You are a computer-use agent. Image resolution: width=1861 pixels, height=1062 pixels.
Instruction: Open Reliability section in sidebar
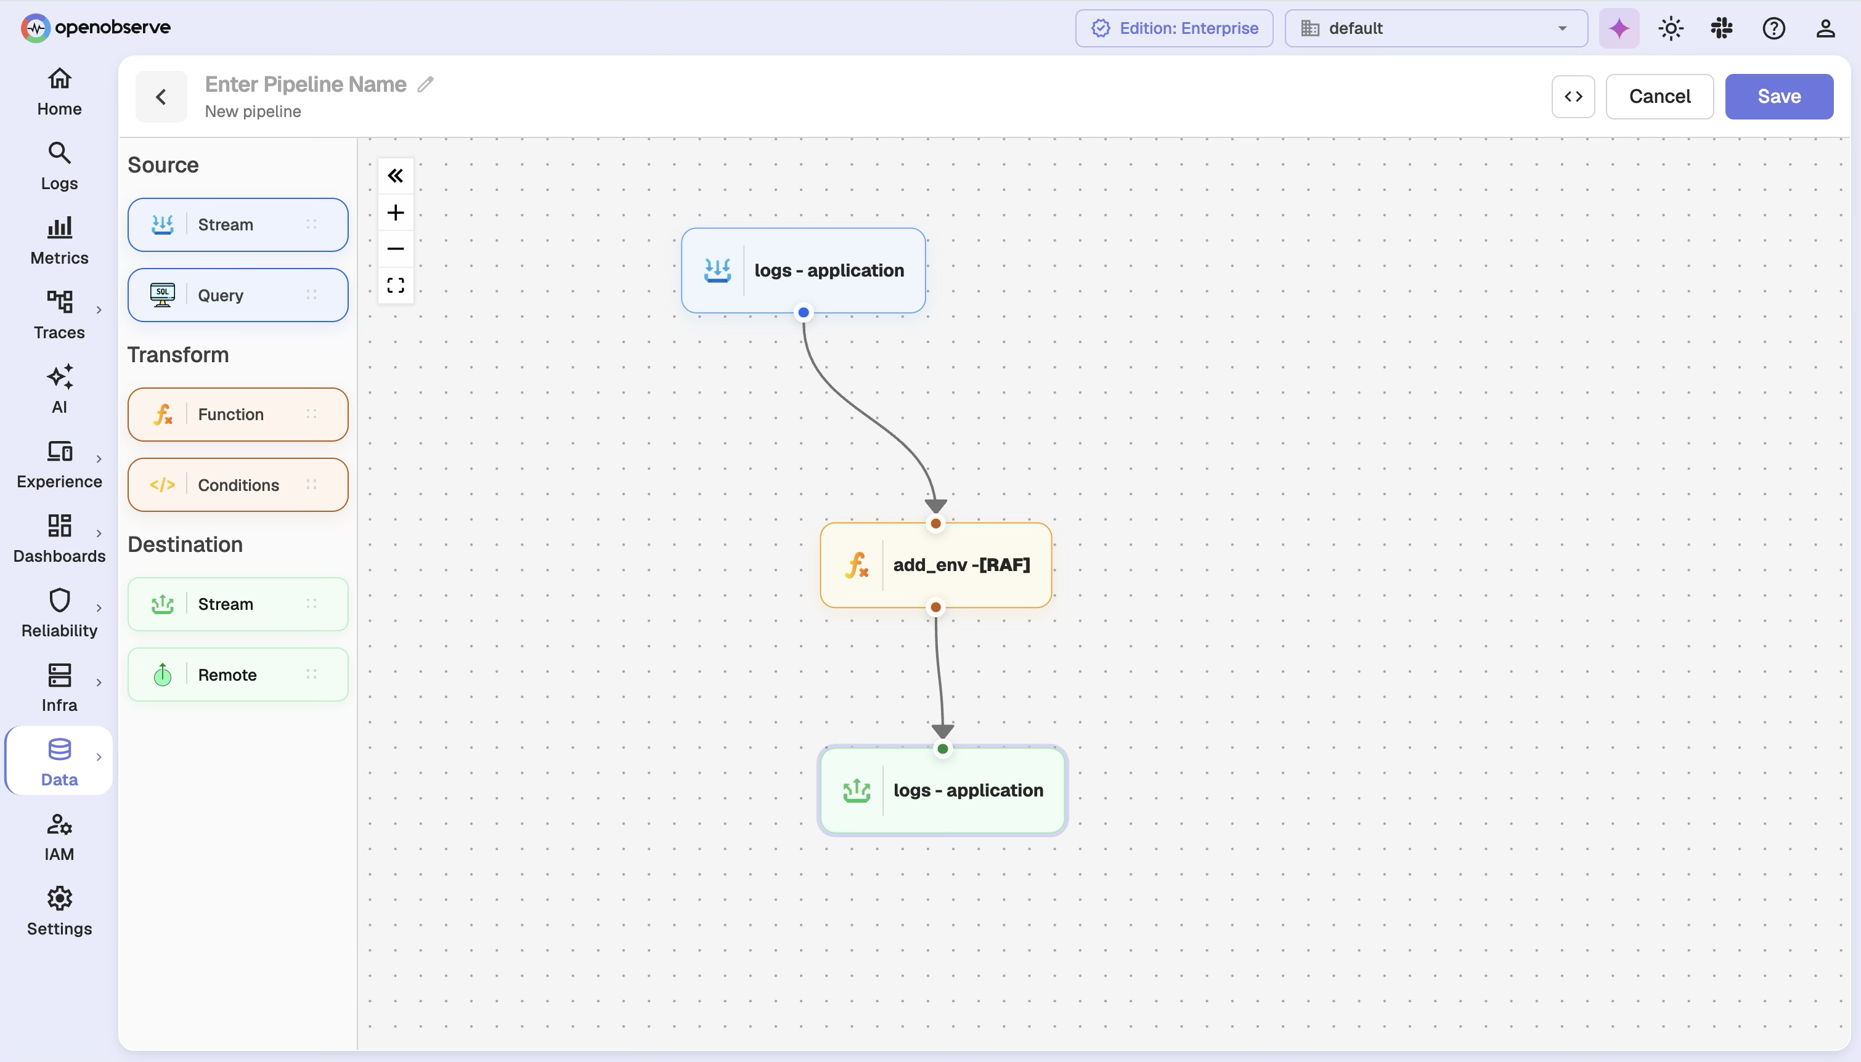[59, 614]
